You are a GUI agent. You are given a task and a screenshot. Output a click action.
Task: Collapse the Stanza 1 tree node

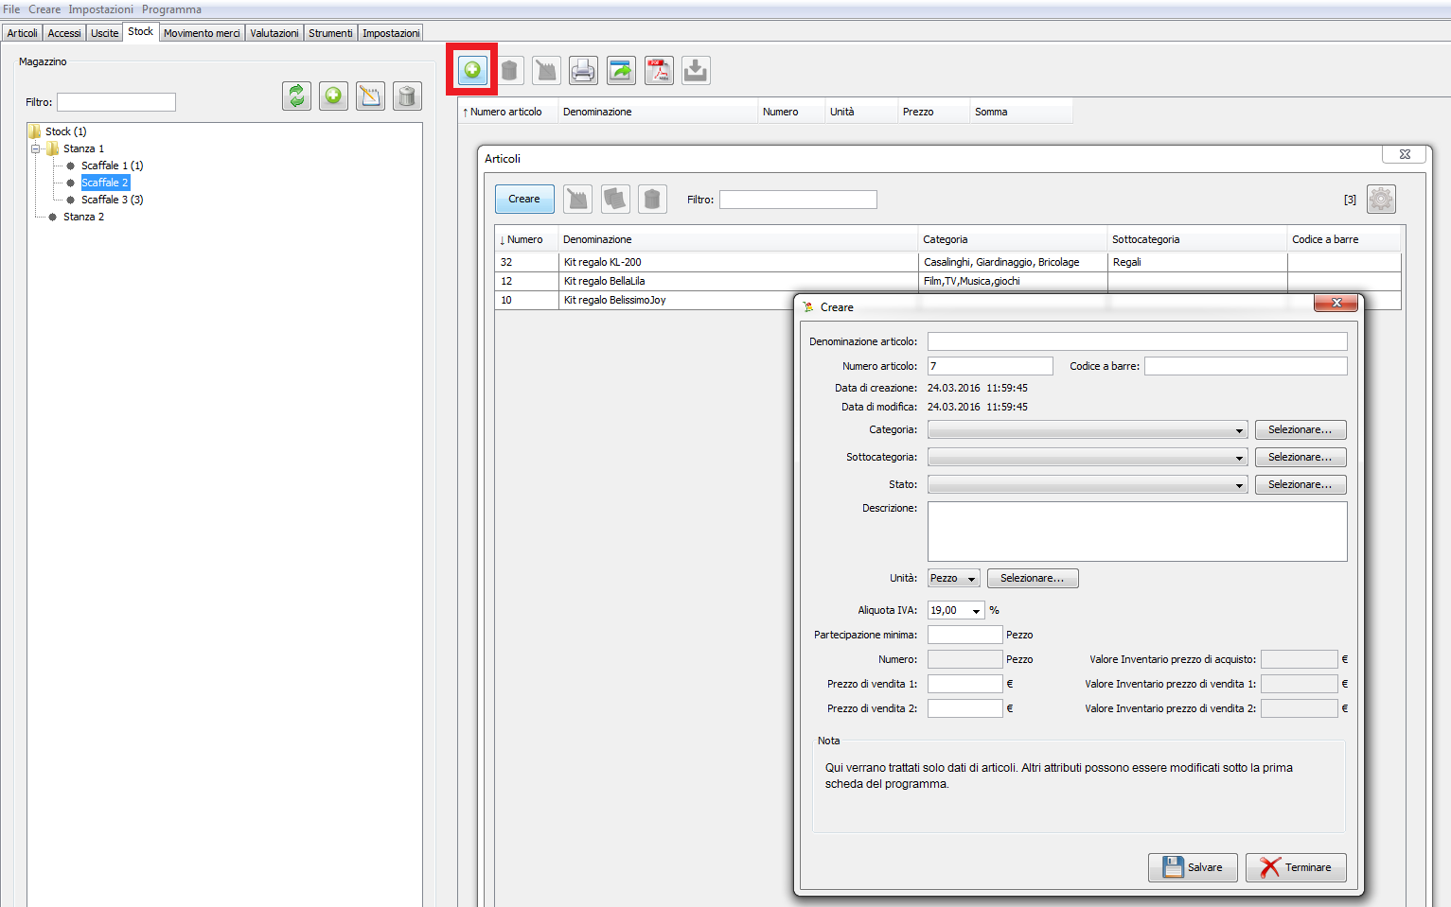click(36, 148)
